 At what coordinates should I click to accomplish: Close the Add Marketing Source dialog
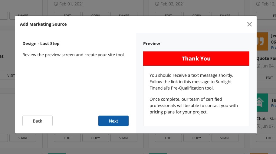pos(249,24)
